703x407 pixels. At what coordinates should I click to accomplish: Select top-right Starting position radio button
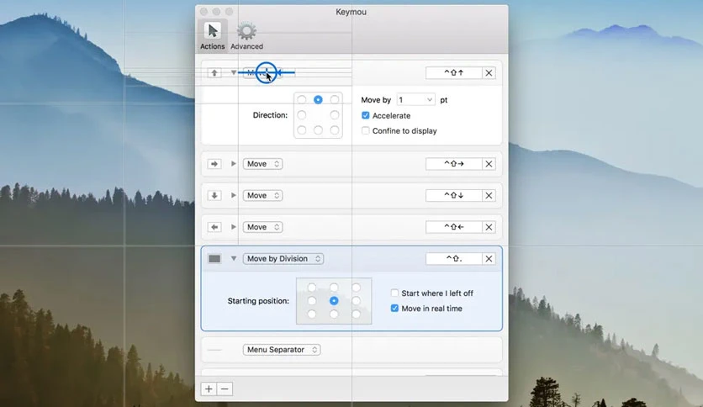point(356,288)
